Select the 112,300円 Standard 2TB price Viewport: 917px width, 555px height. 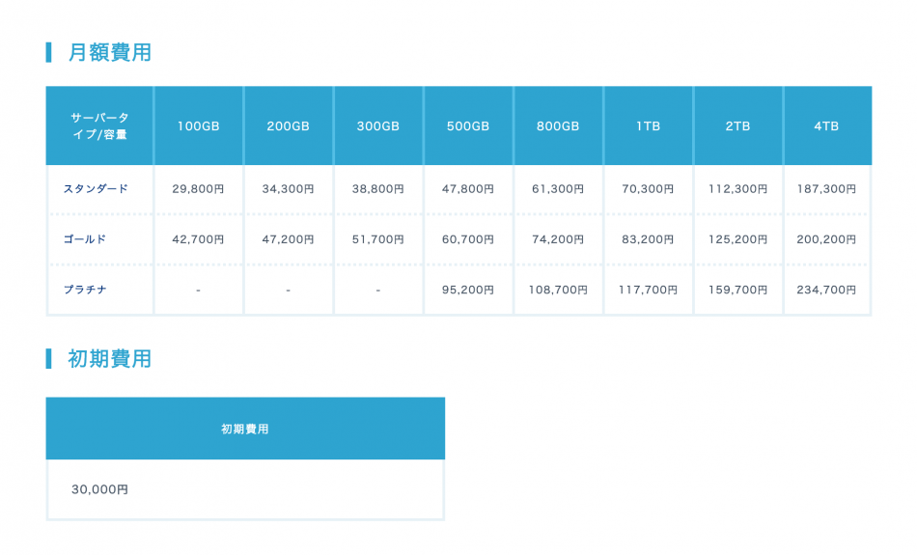[x=737, y=189]
